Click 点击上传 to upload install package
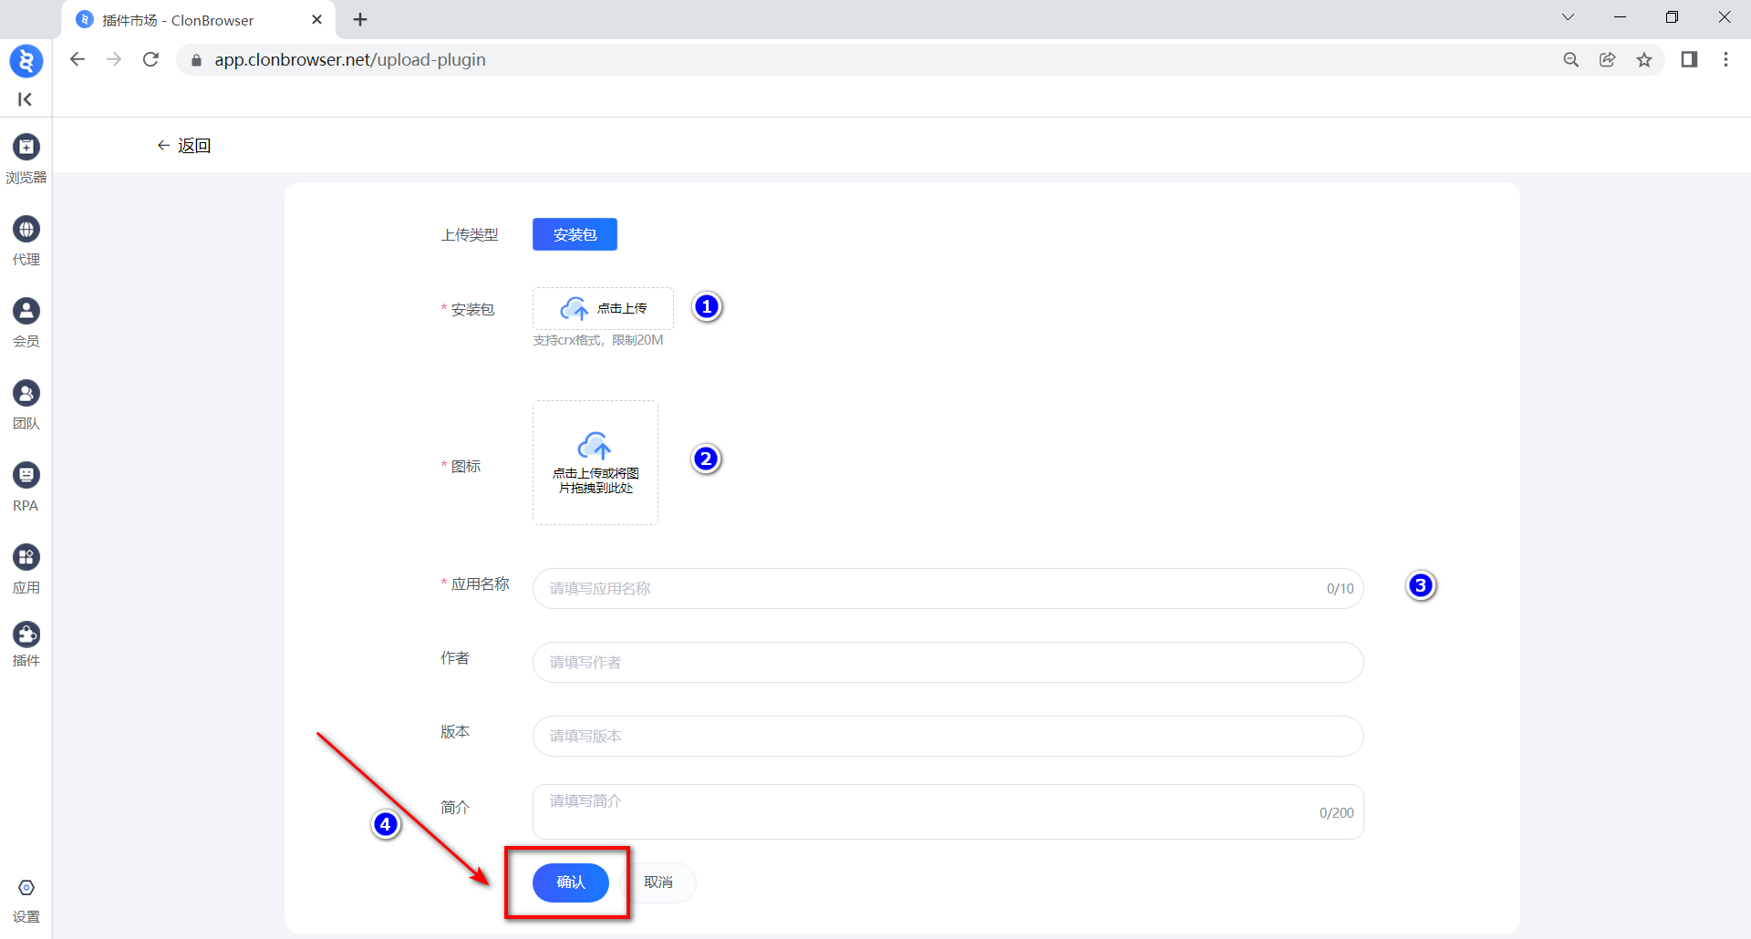The height and width of the screenshot is (939, 1751). (603, 309)
